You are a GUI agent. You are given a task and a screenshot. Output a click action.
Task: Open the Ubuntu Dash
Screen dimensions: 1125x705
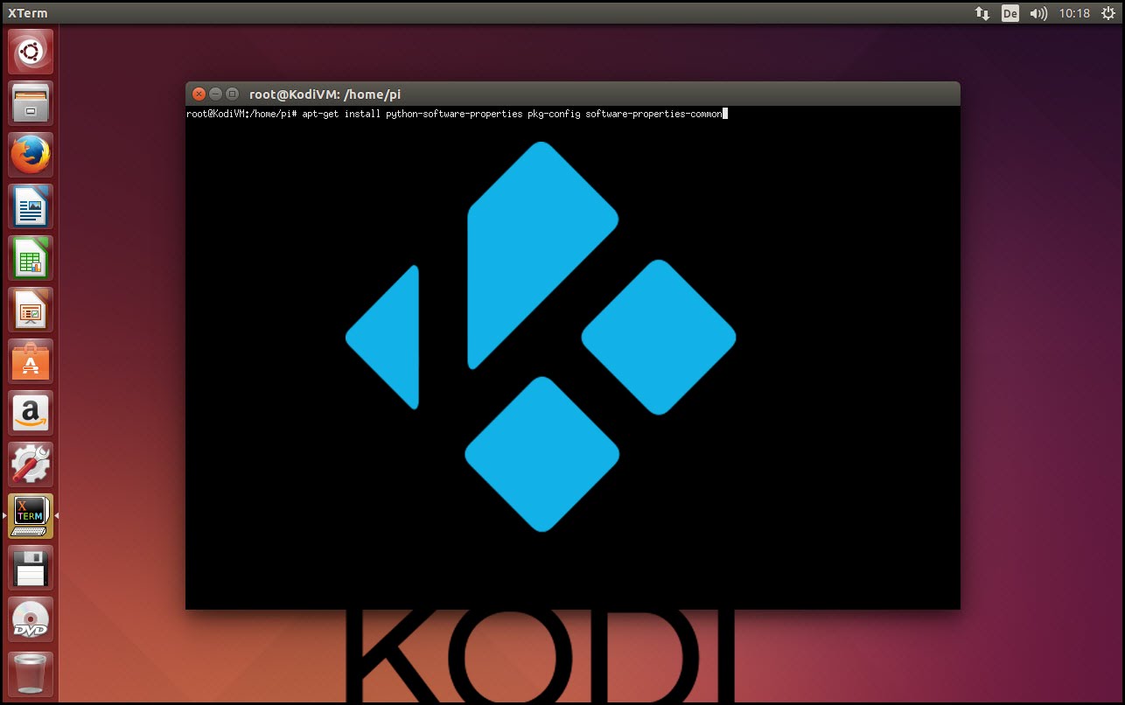[30, 51]
